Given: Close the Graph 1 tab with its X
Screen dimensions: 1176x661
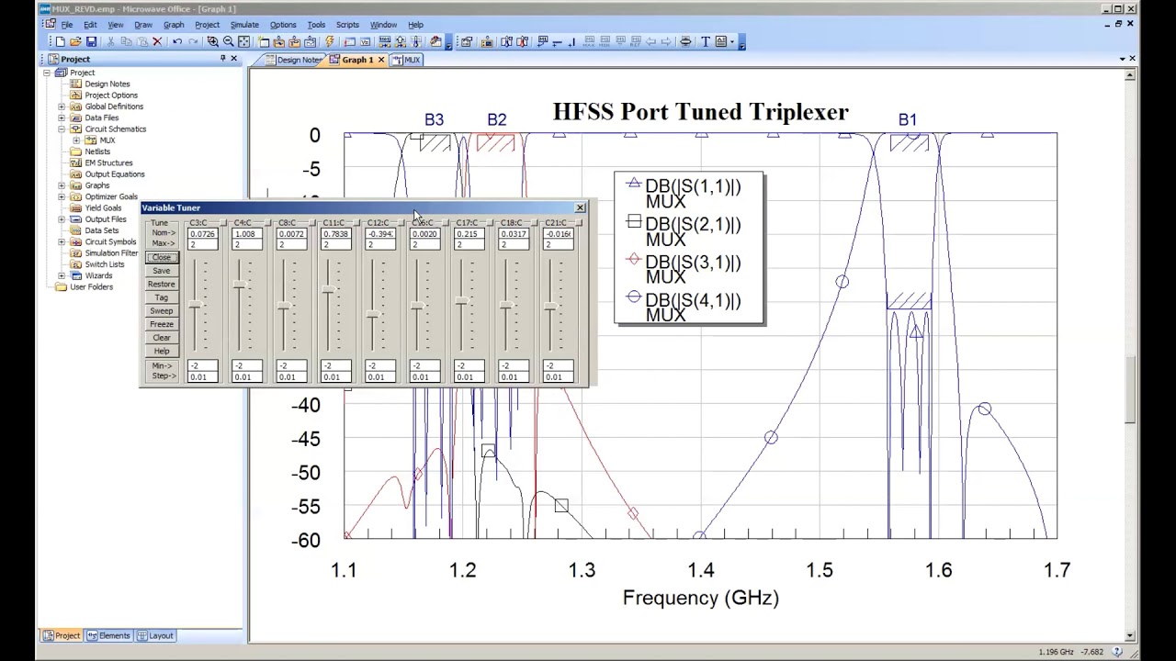Looking at the screenshot, I should (381, 60).
